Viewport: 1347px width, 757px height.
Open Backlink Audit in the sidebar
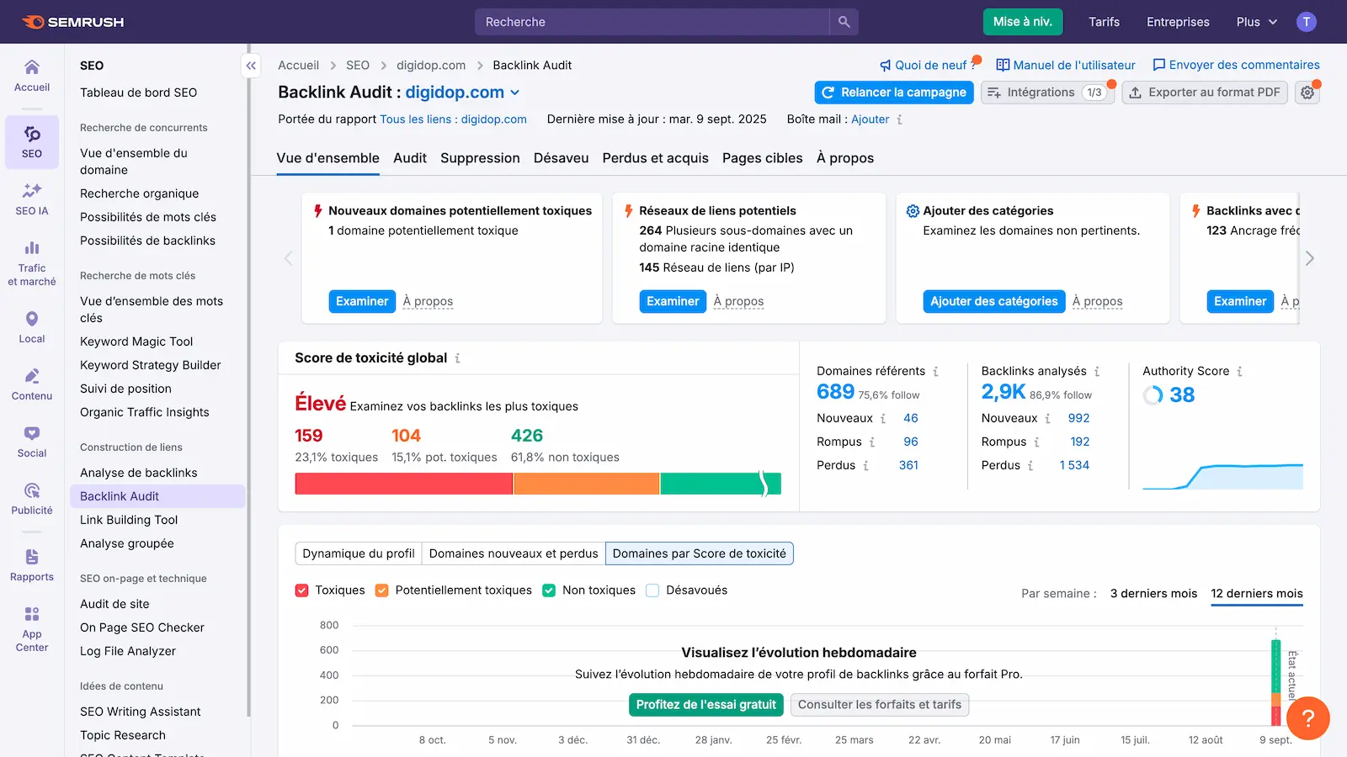[x=157, y=496]
